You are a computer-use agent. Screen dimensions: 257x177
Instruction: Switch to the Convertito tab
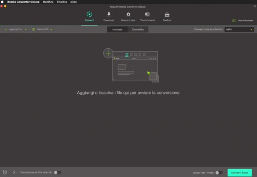pyautogui.click(x=138, y=29)
